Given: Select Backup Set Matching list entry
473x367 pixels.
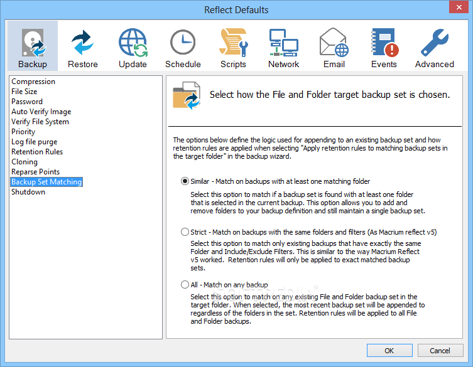Looking at the screenshot, I should [x=46, y=182].
